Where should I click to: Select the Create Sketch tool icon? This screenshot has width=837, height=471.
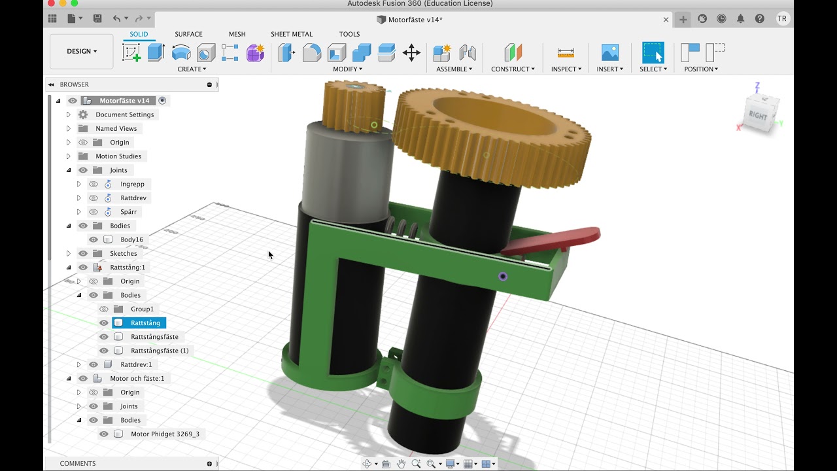[131, 52]
